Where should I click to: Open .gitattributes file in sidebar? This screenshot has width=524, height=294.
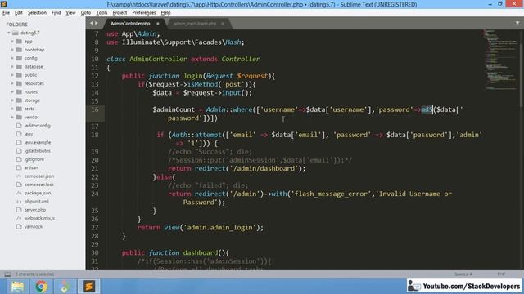pos(37,150)
